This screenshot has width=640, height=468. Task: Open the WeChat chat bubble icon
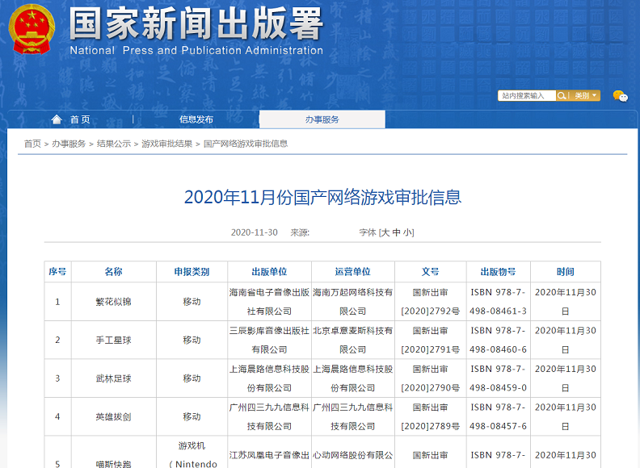tap(620, 96)
